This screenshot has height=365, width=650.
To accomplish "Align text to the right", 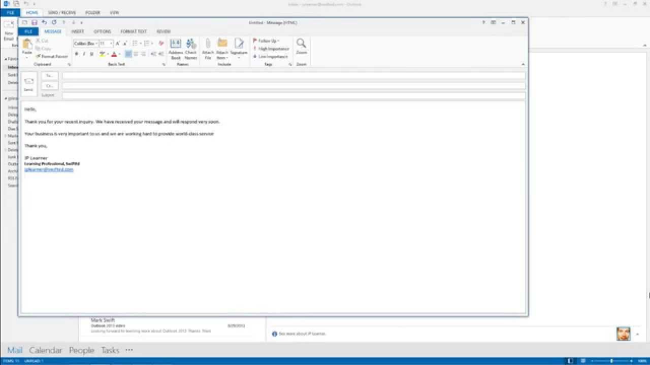I will tap(143, 54).
